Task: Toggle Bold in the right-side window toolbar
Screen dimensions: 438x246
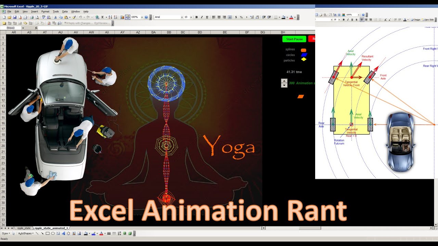Action: [344, 20]
